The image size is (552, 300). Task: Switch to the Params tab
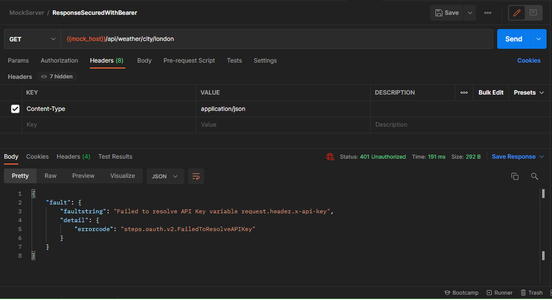pos(18,61)
